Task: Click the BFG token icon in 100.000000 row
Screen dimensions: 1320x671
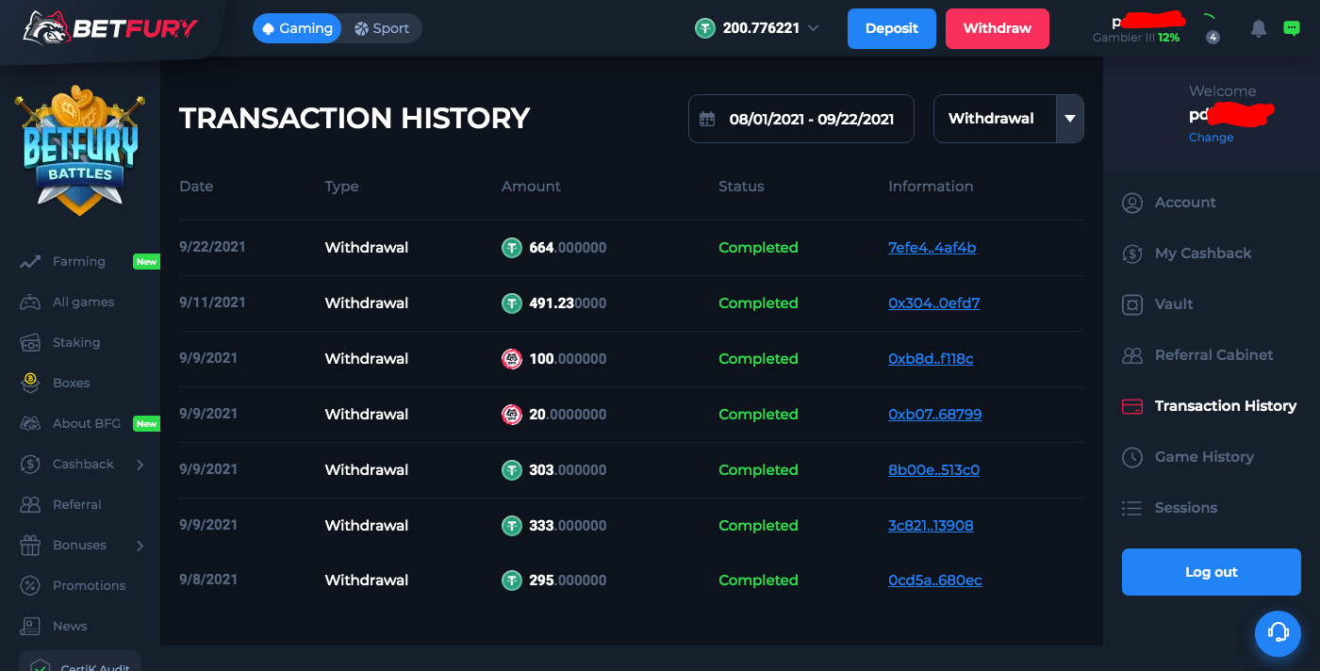Action: coord(511,359)
